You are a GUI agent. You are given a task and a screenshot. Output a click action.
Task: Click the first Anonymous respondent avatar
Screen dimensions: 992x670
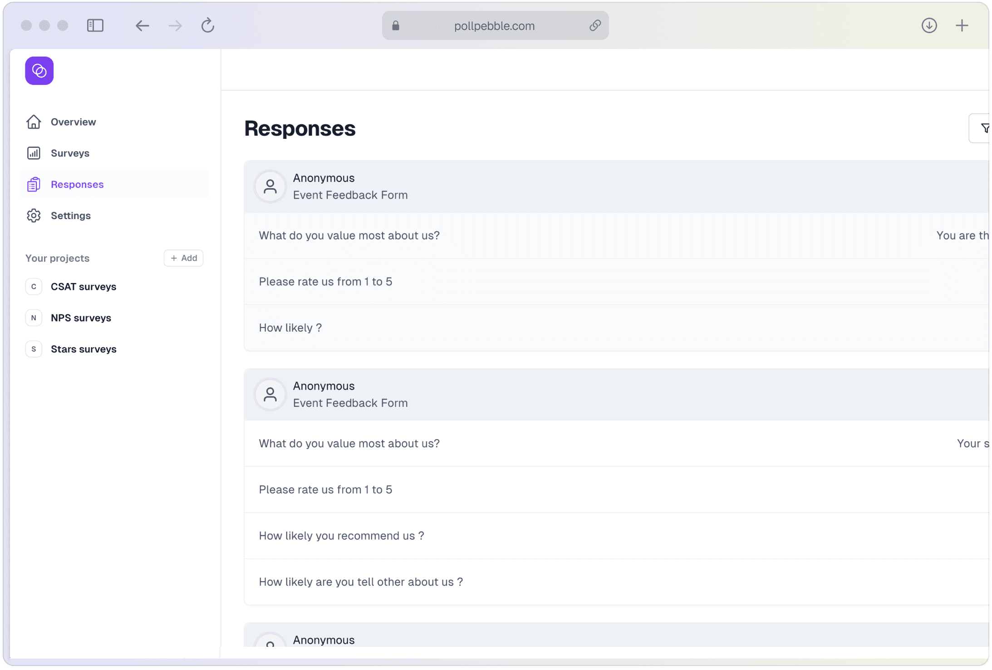point(270,186)
